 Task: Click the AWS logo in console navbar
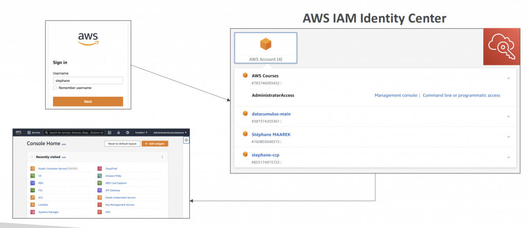tap(19, 132)
